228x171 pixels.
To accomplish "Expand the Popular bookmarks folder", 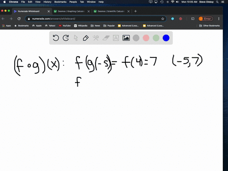I will (x=109, y=26).
